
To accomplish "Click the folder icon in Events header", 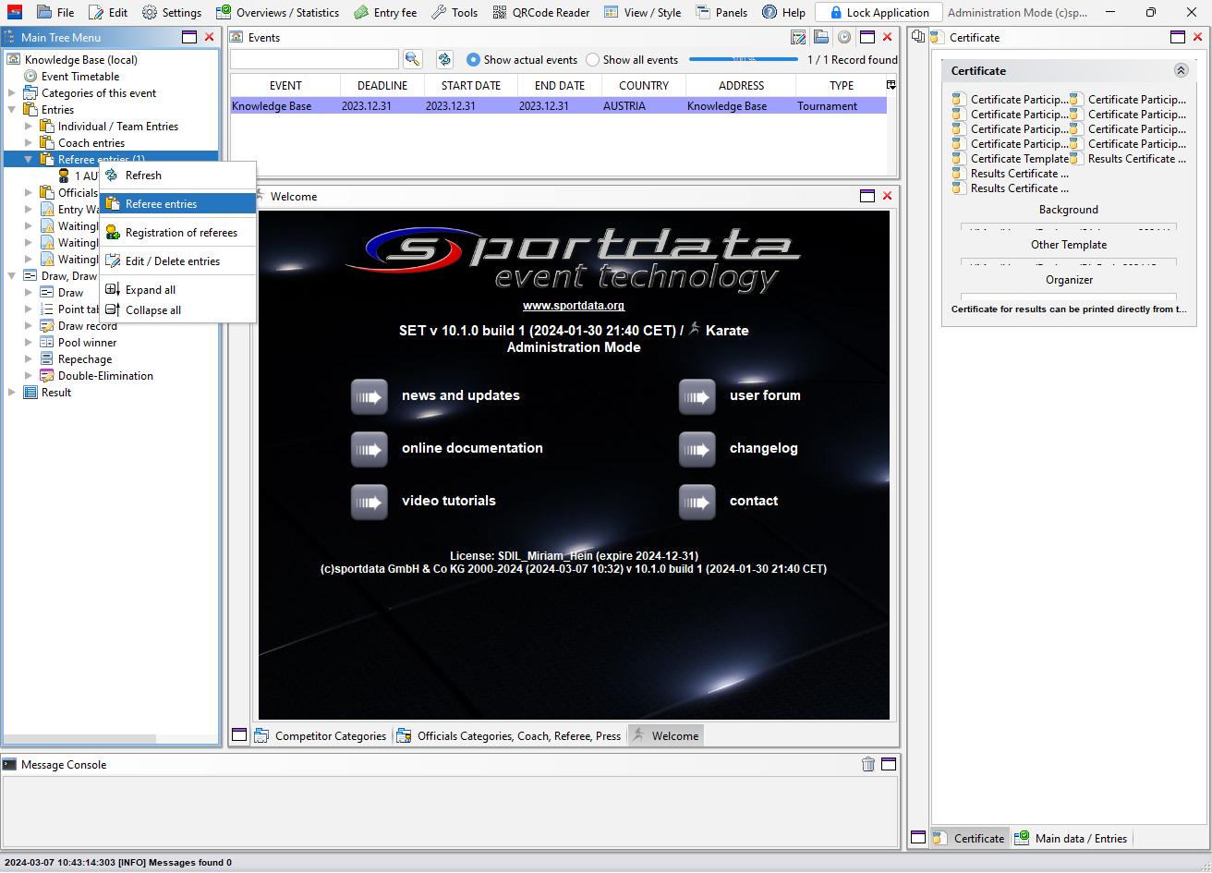I will pyautogui.click(x=821, y=37).
